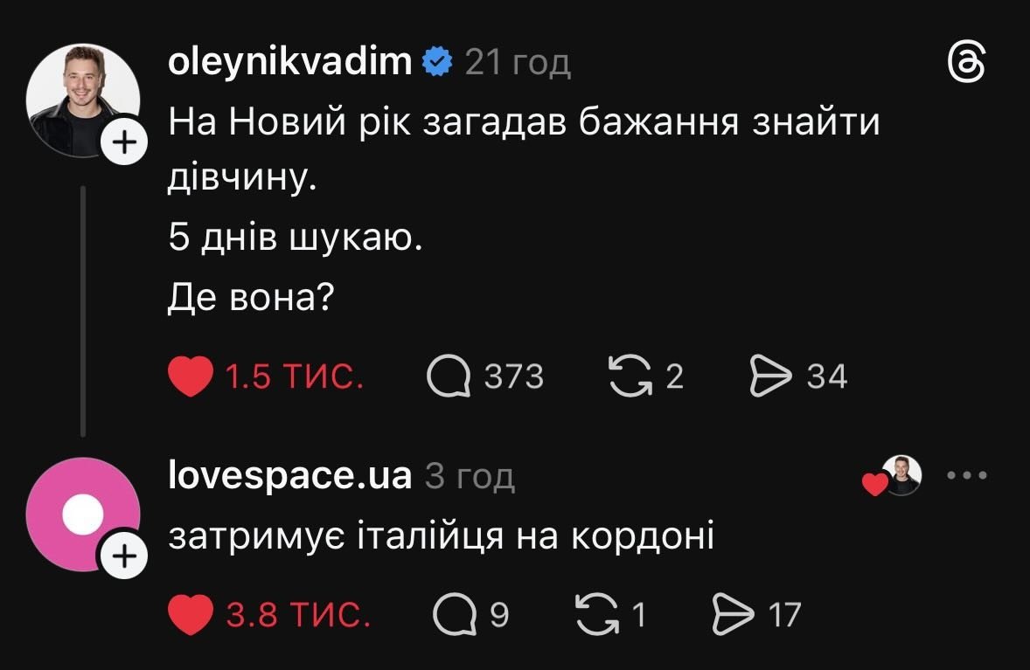Click the verified badge next to oleynikvadim
This screenshot has height=670, width=1030.
437,62
